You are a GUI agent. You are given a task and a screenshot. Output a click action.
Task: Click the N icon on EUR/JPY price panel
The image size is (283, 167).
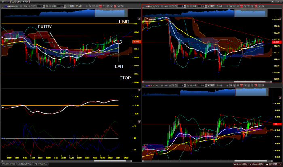point(139,19)
